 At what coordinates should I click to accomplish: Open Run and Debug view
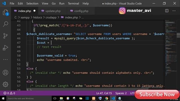5,48
